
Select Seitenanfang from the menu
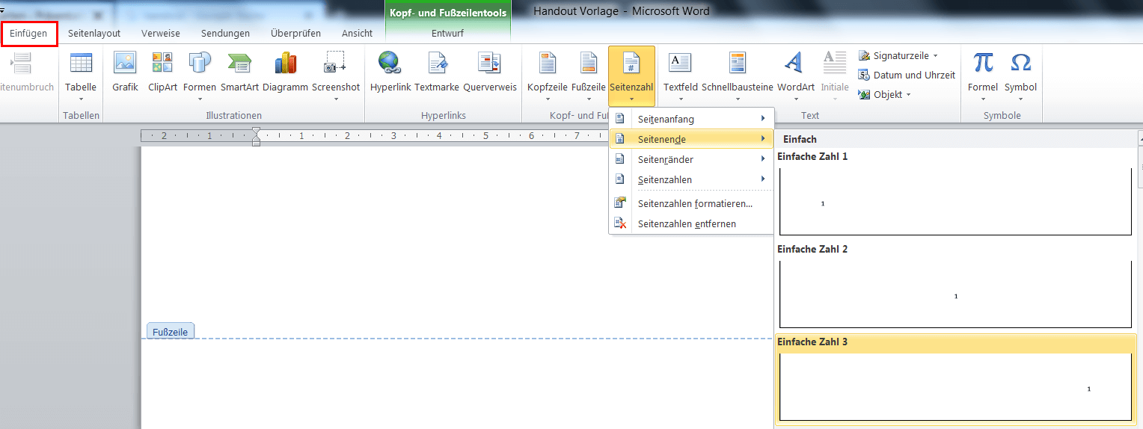pos(666,120)
